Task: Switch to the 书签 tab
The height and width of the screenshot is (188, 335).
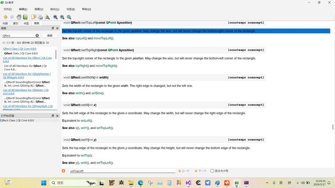Action: point(26,23)
